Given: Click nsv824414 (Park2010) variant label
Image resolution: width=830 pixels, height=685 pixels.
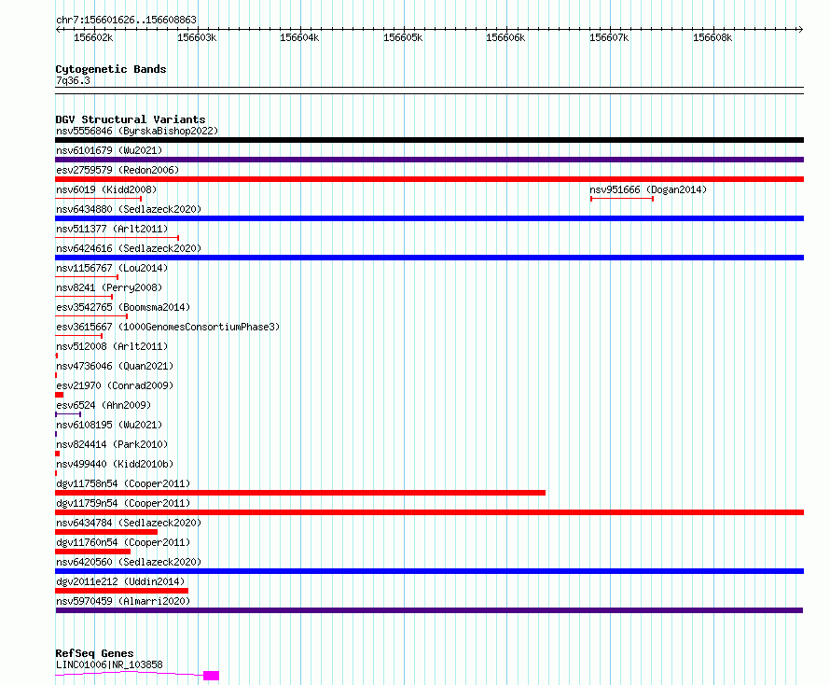Looking at the screenshot, I should pos(112,444).
